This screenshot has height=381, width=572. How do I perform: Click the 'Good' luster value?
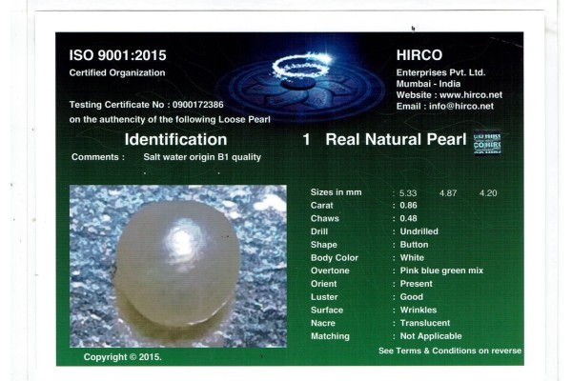coord(412,297)
